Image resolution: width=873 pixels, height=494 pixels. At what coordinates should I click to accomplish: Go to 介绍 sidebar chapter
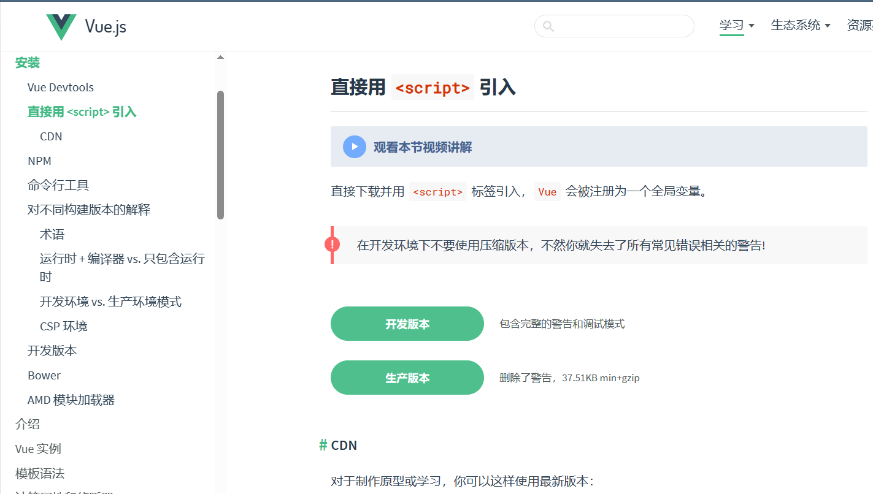(x=28, y=424)
